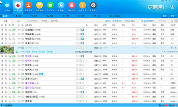Toggle the second unchecked filter checkbox
178x107 pixels.
(39, 21)
